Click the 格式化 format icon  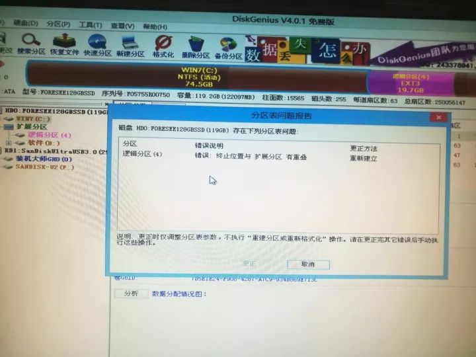[x=163, y=46]
